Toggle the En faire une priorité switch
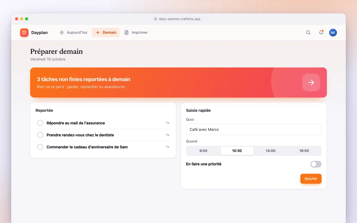Screen dimensions: 357x223 click(316, 164)
